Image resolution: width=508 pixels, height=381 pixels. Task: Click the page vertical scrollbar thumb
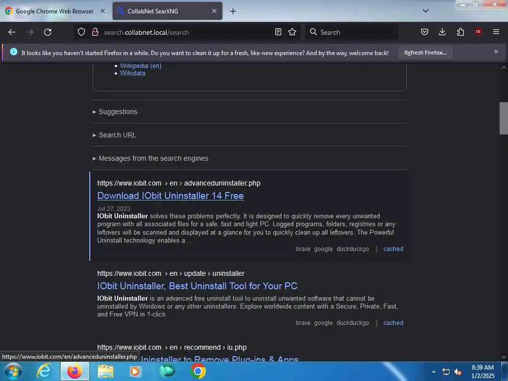[504, 118]
